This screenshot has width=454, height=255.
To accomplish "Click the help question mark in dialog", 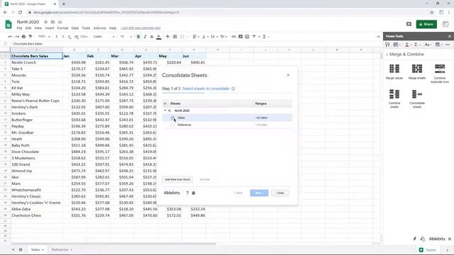I will pyautogui.click(x=187, y=193).
